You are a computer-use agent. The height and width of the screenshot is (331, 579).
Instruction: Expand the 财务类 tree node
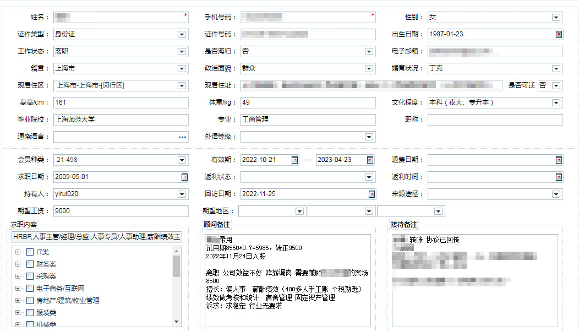point(18,264)
